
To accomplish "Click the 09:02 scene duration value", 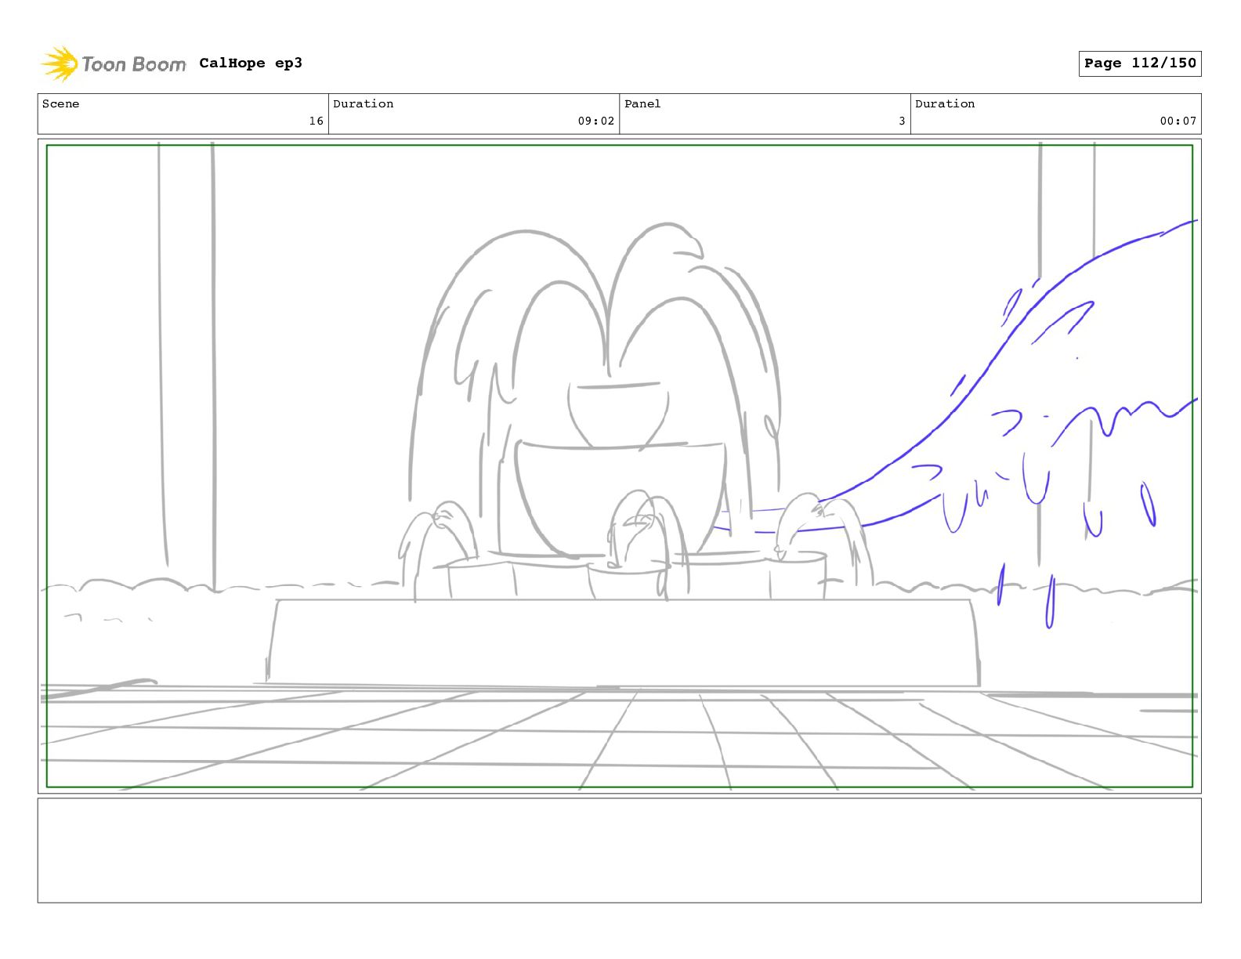I will [x=595, y=121].
